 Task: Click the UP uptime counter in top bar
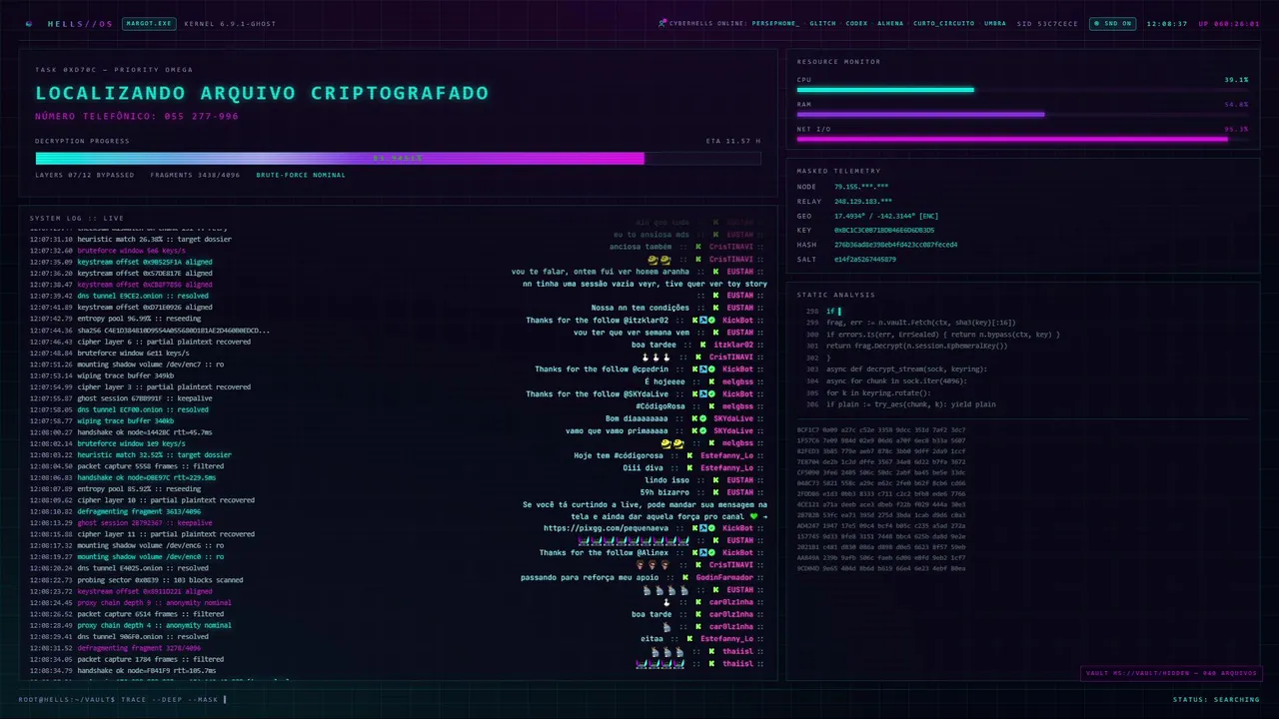(1229, 23)
